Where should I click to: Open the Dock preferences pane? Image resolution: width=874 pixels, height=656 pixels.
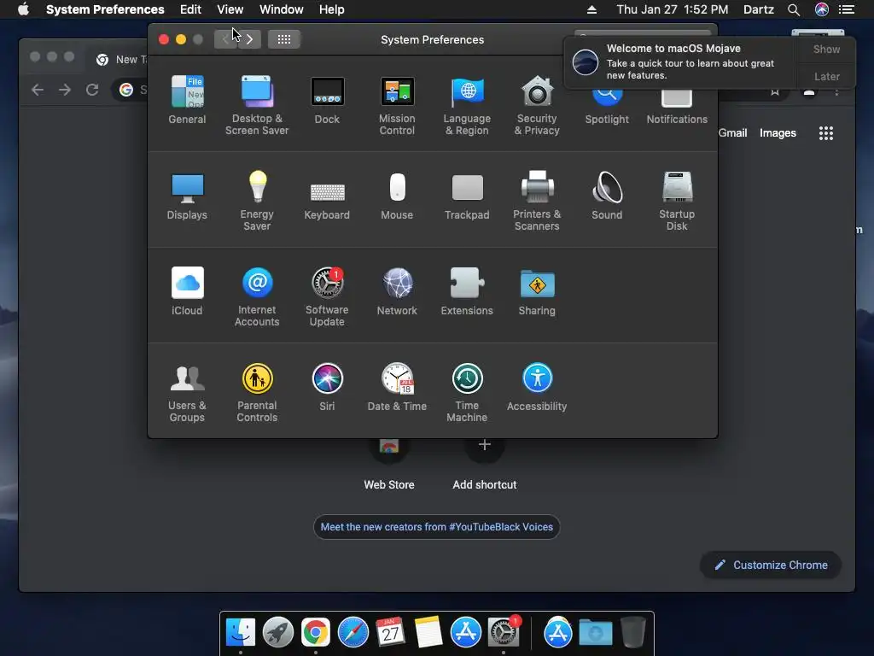(x=327, y=99)
